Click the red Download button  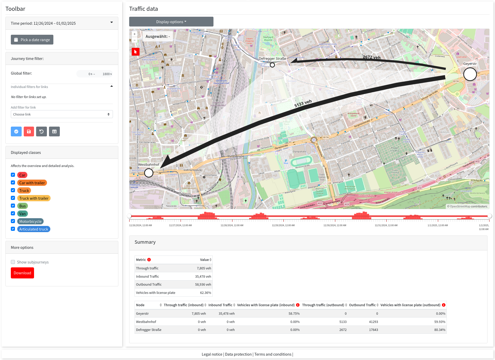[22, 273]
